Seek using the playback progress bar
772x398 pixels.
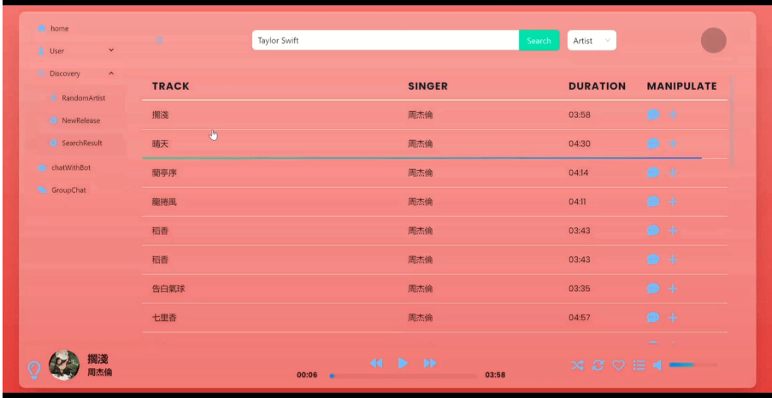coord(404,376)
